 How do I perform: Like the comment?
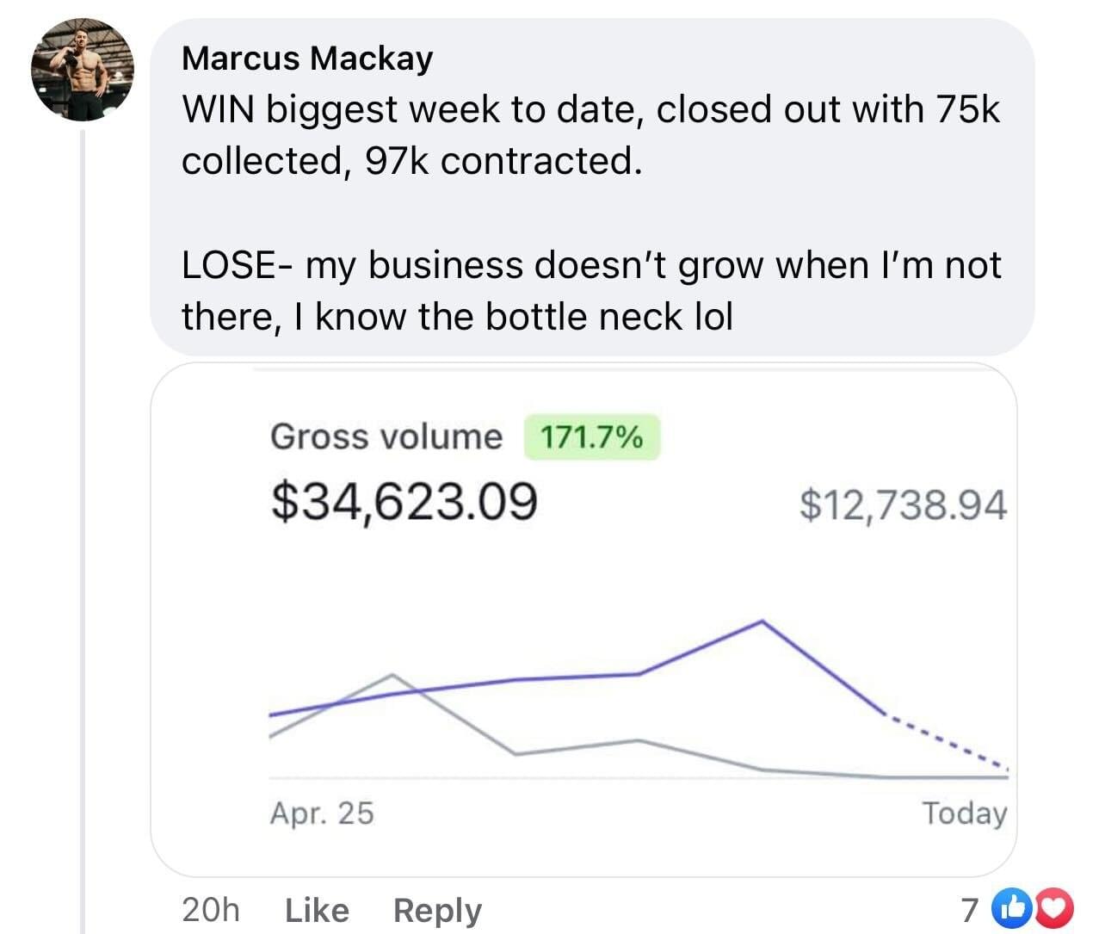point(317,910)
